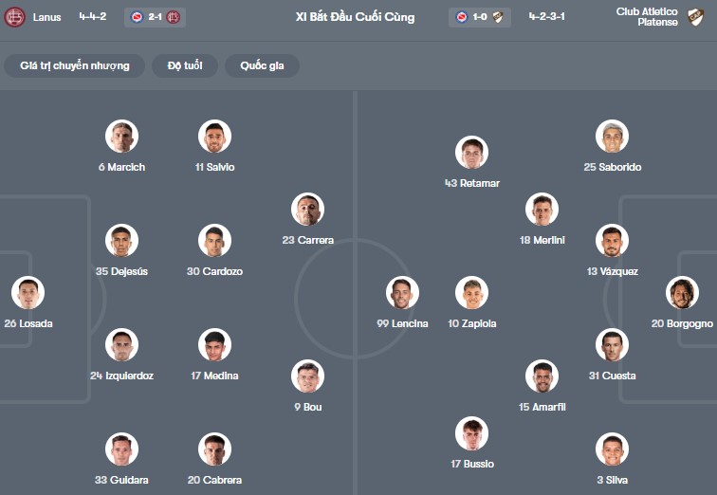Screen dimensions: 717x495
Task: Click Guidara's player photo
Action: (121, 449)
